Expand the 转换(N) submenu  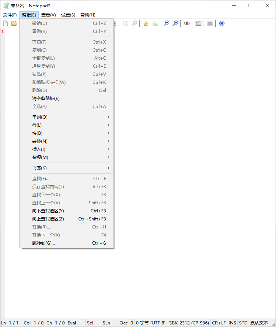pos(67,141)
